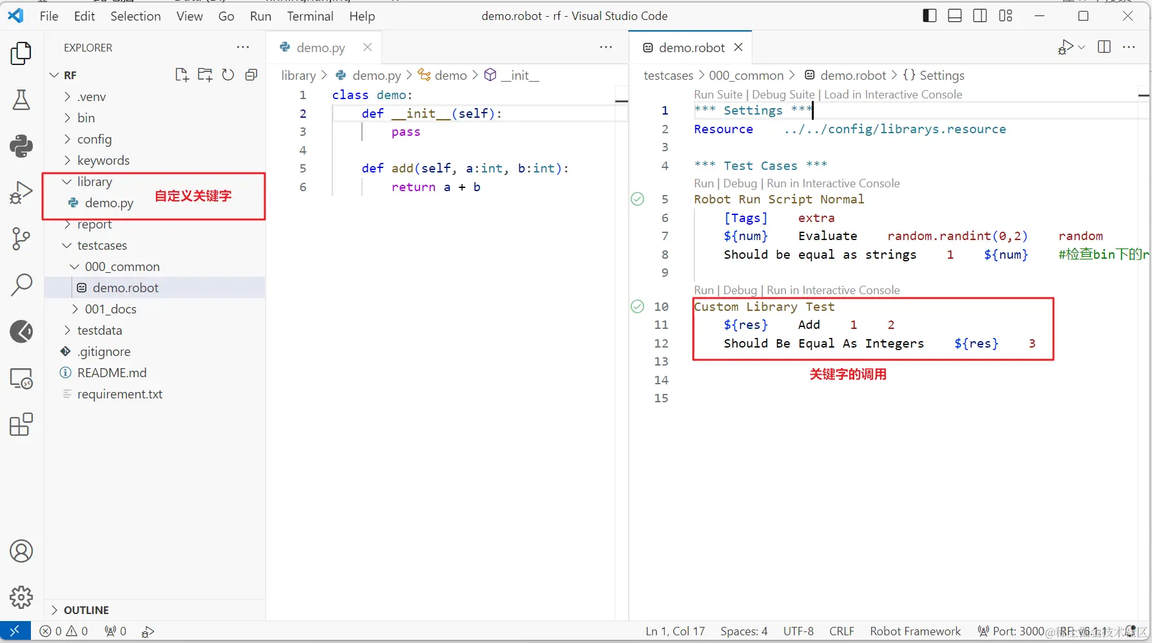Open more actions for demo.robot editor group
The width and height of the screenshot is (1152, 643).
(x=1129, y=47)
